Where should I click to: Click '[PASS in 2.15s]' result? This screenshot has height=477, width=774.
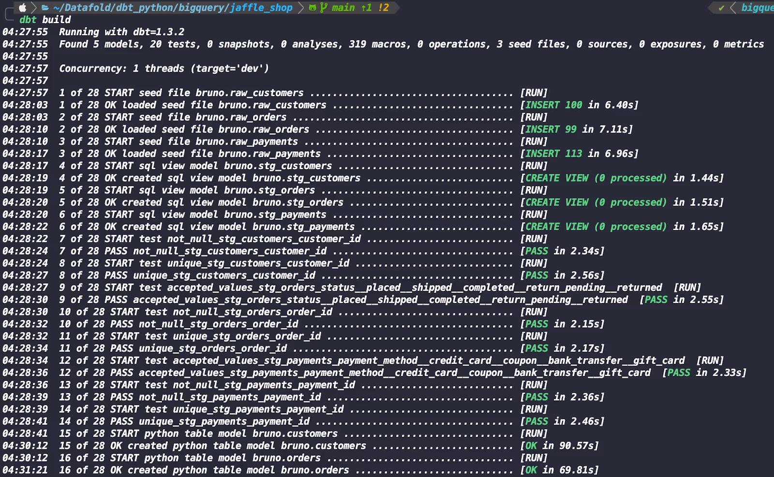tap(563, 324)
